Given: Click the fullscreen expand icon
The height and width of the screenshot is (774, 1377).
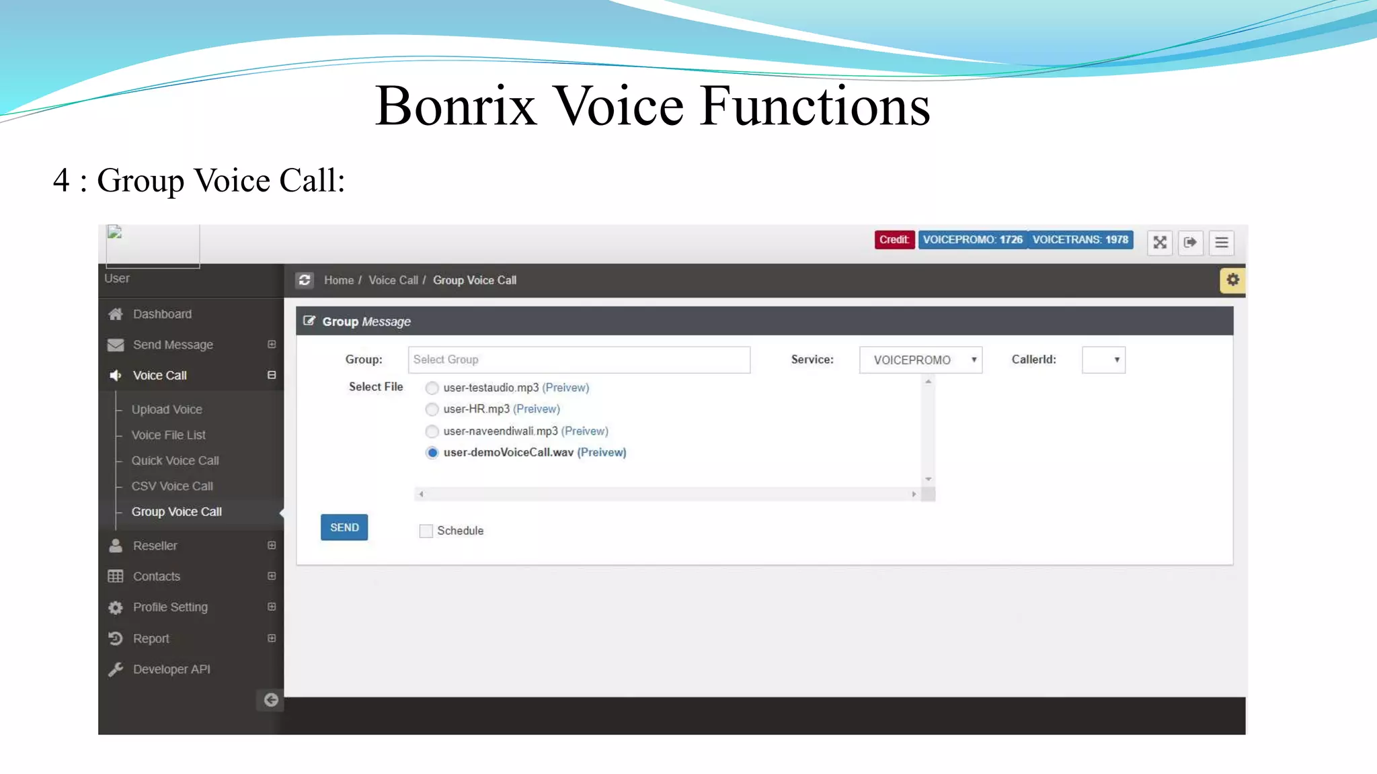Looking at the screenshot, I should [x=1160, y=243].
